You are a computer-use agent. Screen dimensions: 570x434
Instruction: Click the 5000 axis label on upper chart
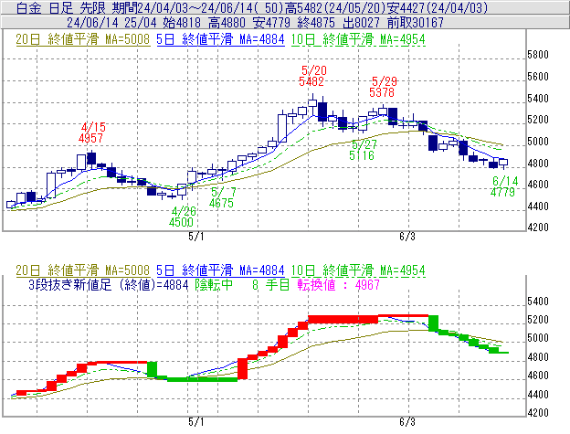point(538,142)
